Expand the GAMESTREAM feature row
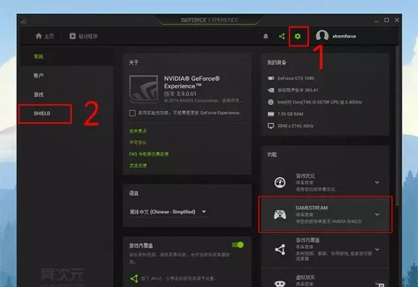Screen dimensions: 418x287 [325, 215]
